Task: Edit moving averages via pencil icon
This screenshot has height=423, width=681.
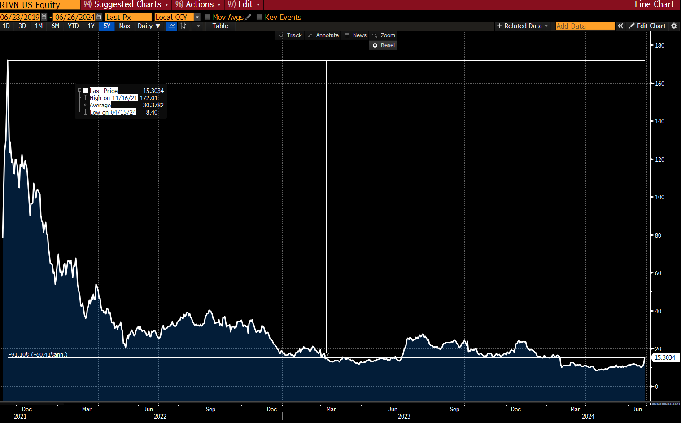Action: tap(249, 17)
